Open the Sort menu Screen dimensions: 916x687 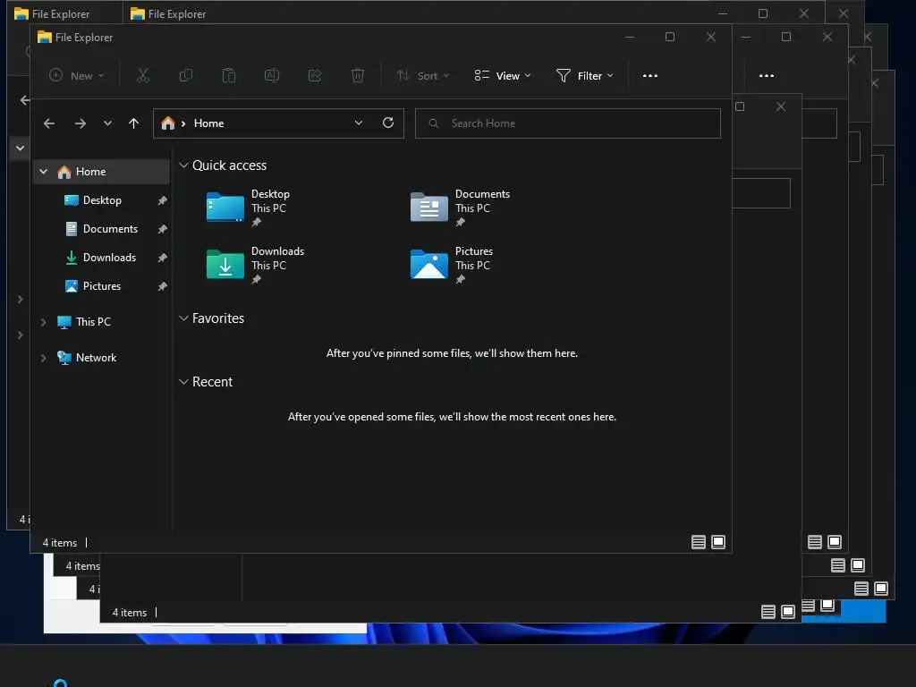pos(423,75)
